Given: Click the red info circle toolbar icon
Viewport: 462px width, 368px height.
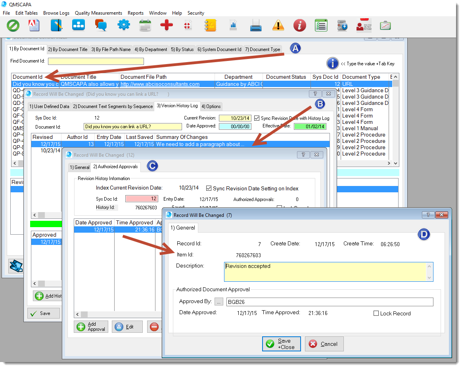Looking at the screenshot, I should click(x=299, y=26).
